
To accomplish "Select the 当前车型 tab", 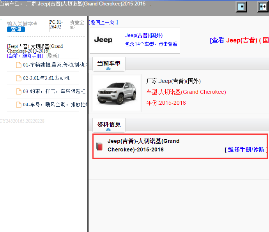I will [109, 64].
